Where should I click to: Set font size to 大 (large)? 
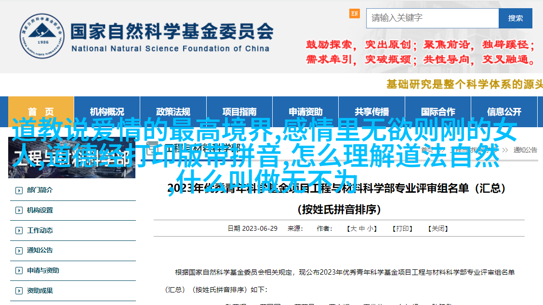tap(353, 229)
